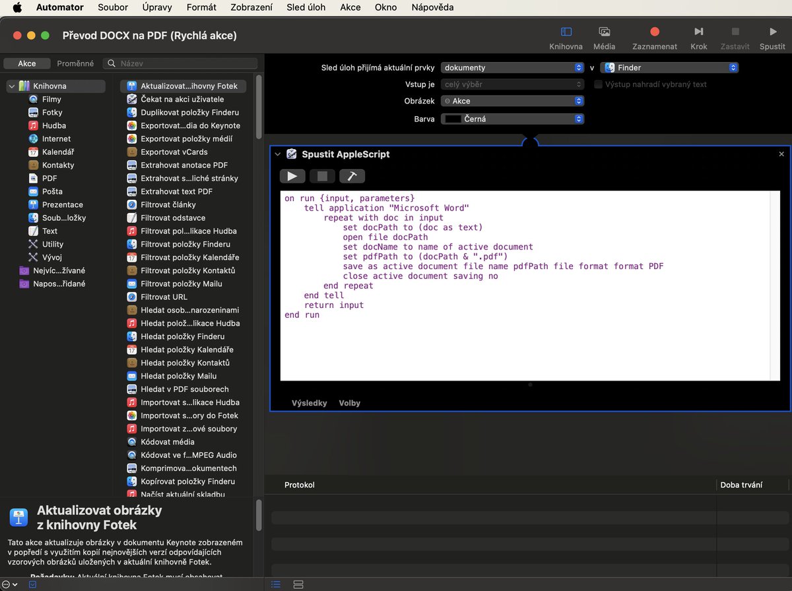
Task: Toggle the Knihovna library toolbar icon
Action: tap(566, 32)
